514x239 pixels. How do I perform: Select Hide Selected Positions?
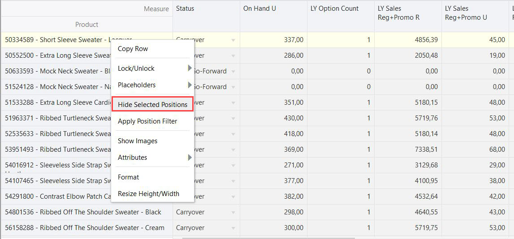click(153, 105)
